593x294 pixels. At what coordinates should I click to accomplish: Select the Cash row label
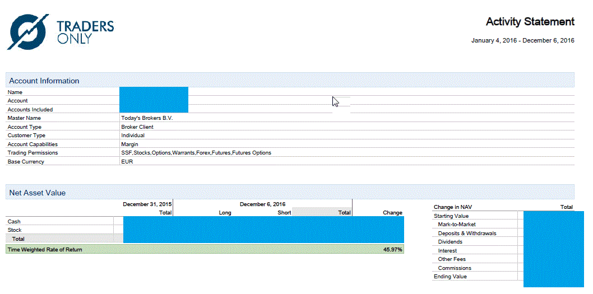tap(14, 222)
